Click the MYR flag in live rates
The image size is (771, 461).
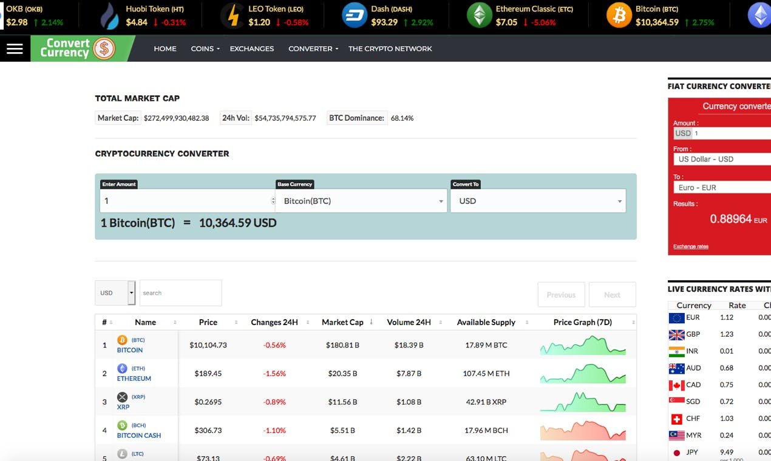676,436
